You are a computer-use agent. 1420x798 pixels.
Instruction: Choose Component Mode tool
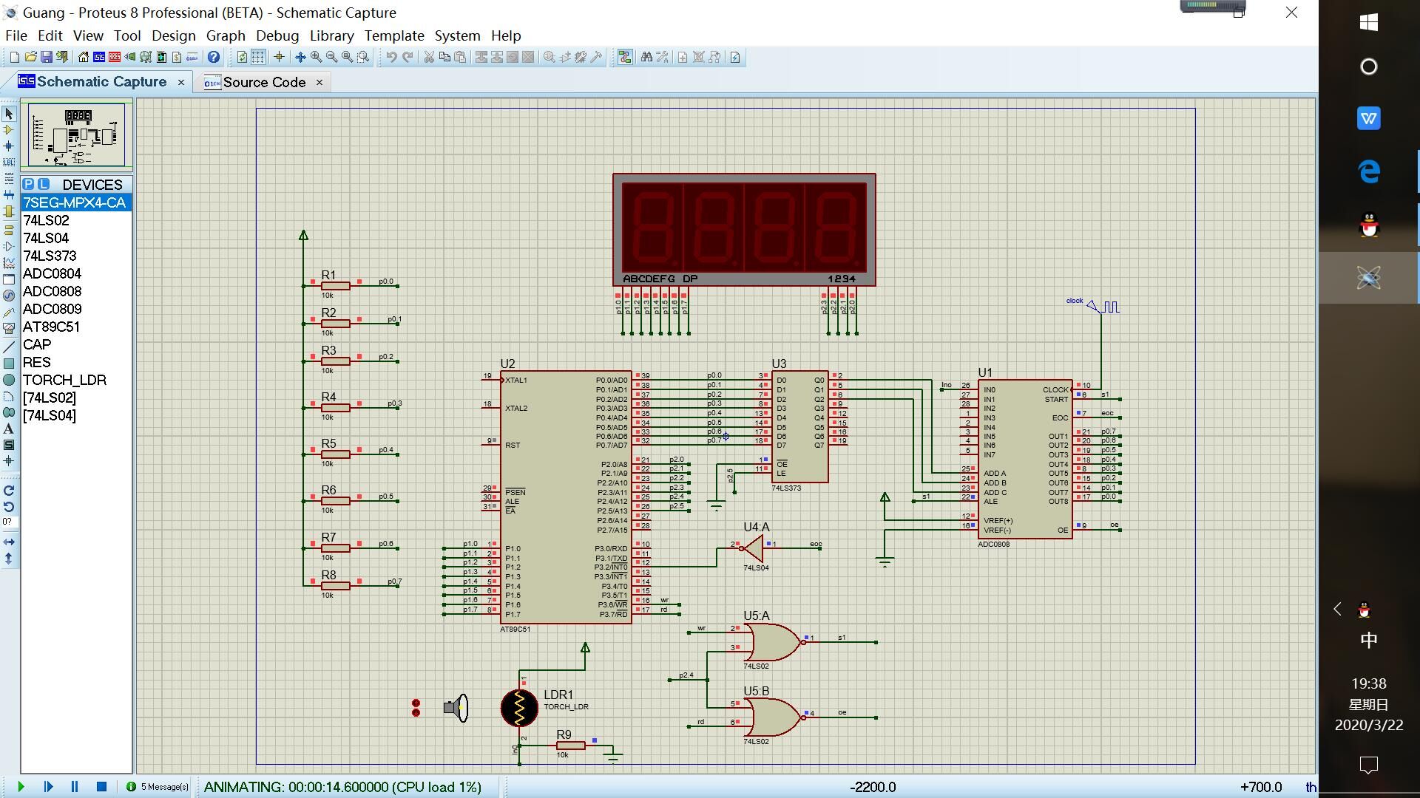tap(9, 130)
